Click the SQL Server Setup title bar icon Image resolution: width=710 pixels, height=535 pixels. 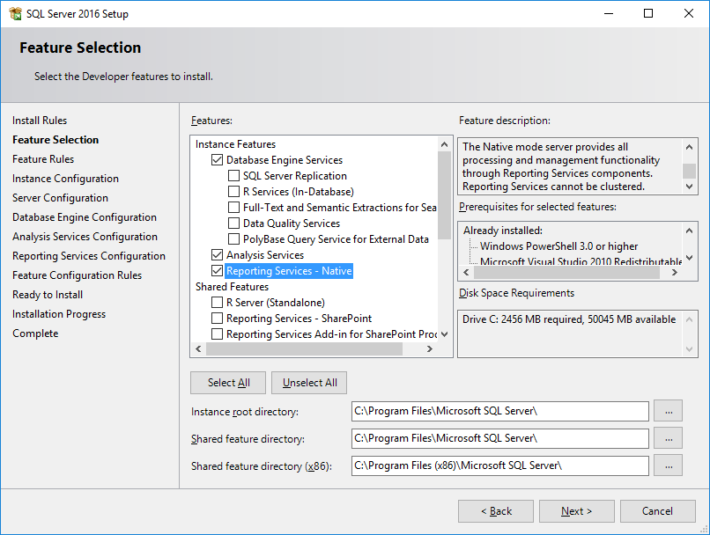(x=15, y=13)
